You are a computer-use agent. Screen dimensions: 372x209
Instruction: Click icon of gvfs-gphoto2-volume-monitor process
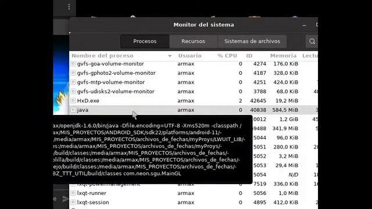[x=73, y=73]
